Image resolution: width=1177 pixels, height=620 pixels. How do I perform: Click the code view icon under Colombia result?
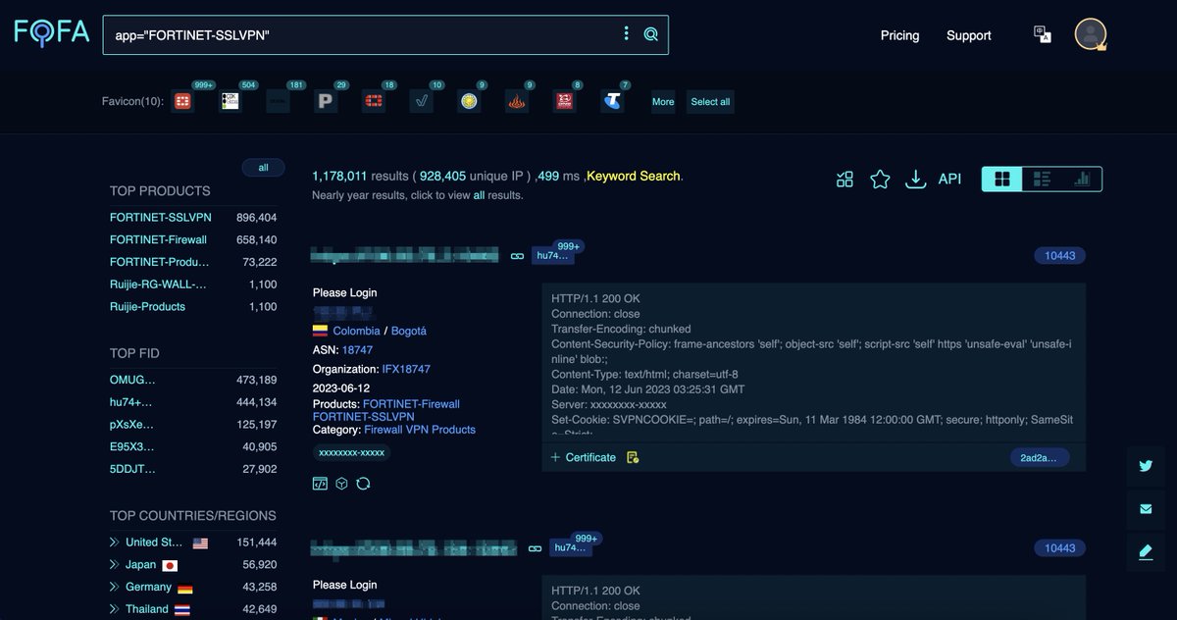(320, 484)
